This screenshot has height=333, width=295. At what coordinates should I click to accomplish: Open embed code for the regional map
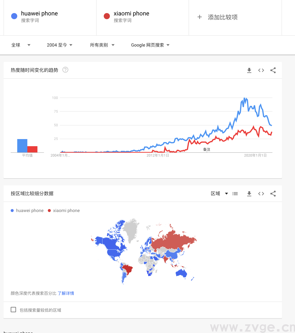[261, 193]
